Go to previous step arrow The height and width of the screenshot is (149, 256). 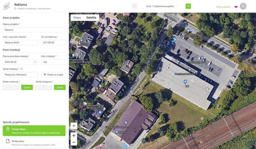135,6
